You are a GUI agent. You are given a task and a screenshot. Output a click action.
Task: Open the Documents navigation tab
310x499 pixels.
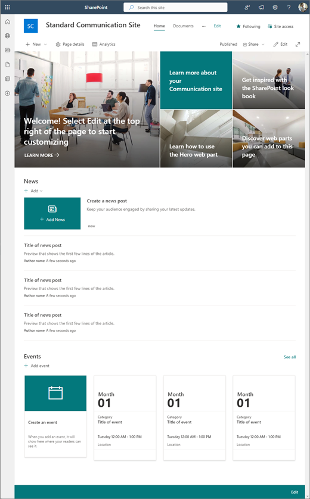coord(183,26)
